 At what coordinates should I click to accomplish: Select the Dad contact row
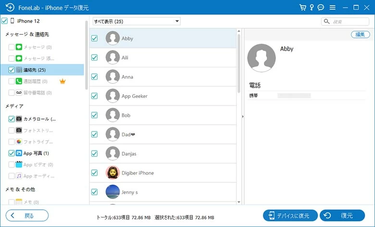point(163,134)
